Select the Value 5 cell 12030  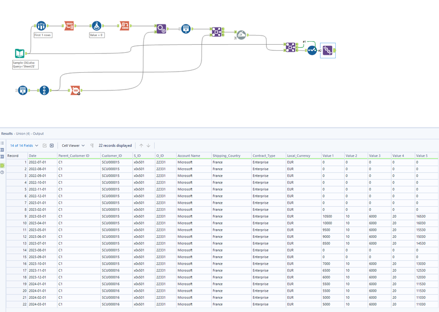(x=427, y=277)
